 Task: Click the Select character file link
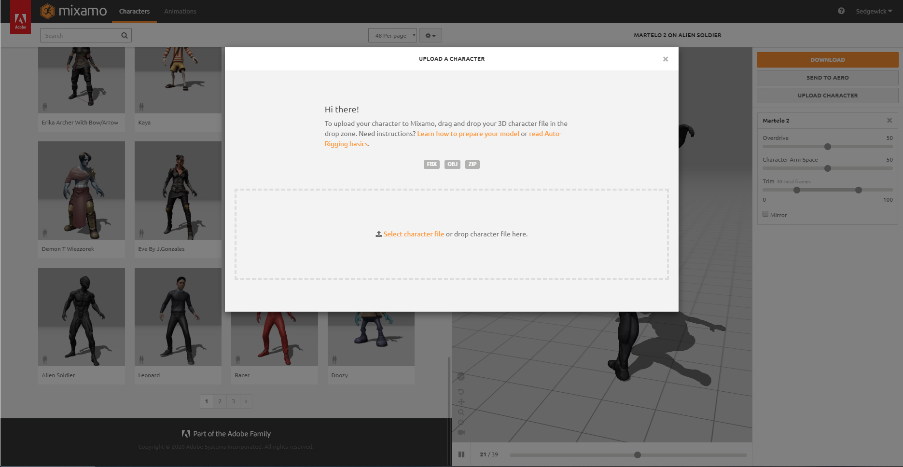coord(414,234)
